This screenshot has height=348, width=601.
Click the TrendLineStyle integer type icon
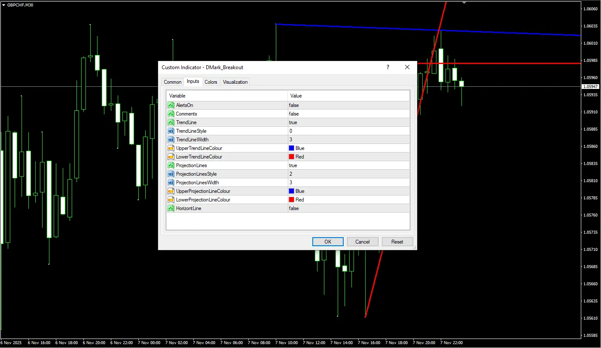point(171,131)
